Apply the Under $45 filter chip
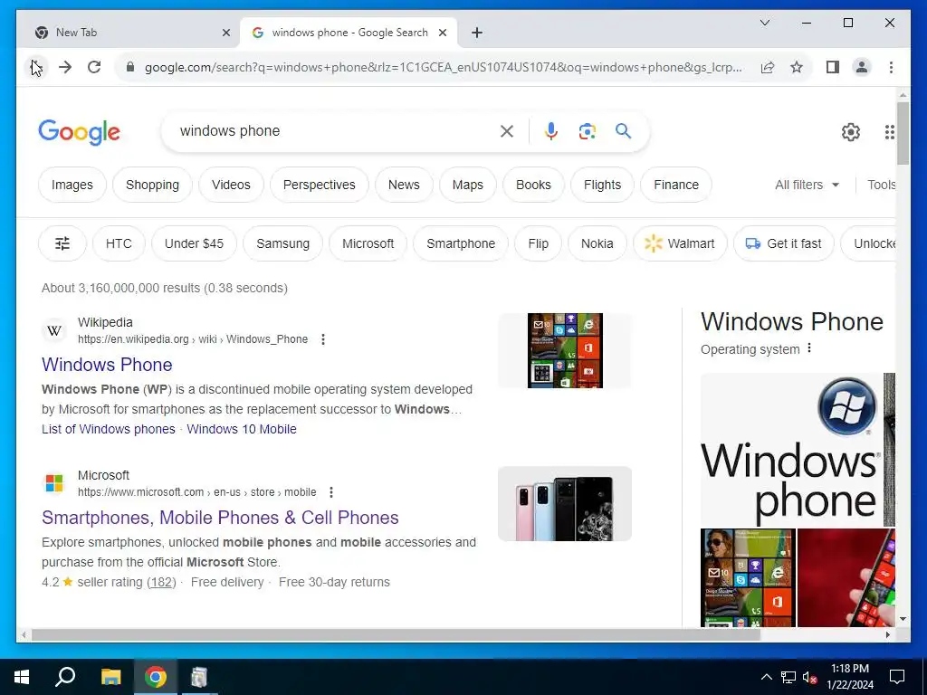 [194, 243]
